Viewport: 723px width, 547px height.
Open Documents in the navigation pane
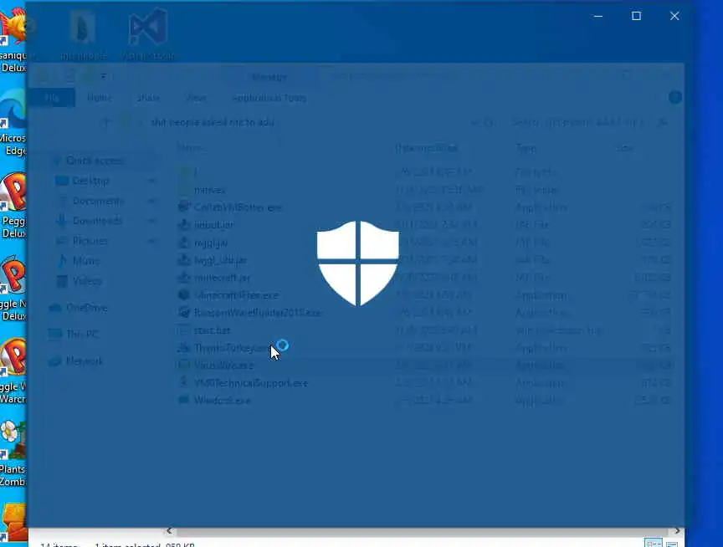tap(98, 201)
